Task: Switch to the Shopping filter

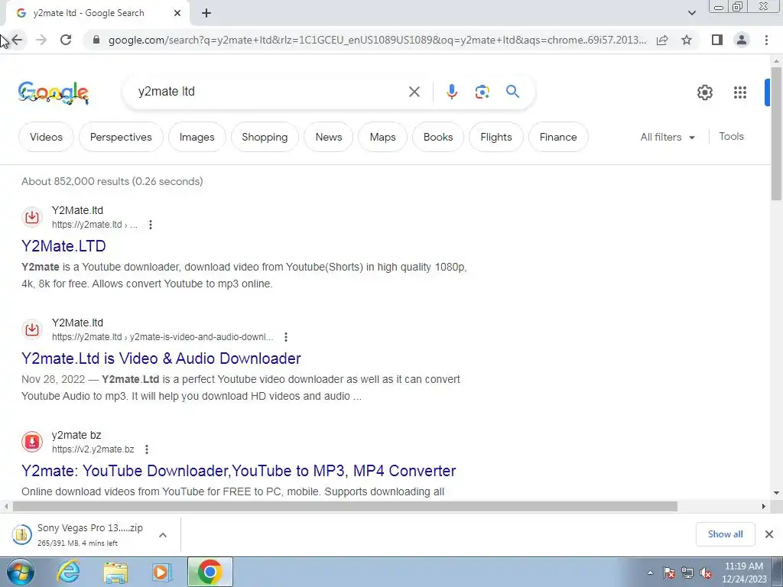Action: coord(265,137)
